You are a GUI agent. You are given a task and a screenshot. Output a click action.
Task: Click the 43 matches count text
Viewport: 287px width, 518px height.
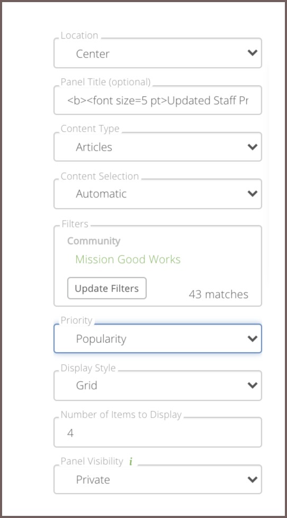(x=218, y=294)
